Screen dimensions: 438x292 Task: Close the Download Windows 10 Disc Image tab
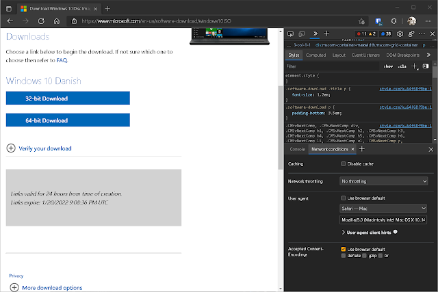coord(96,9)
